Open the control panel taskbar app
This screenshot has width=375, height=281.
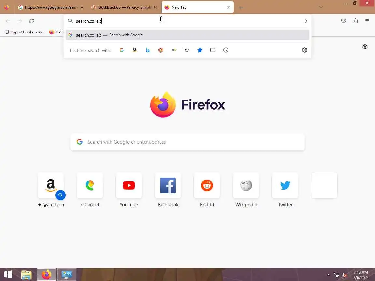pyautogui.click(x=67, y=274)
